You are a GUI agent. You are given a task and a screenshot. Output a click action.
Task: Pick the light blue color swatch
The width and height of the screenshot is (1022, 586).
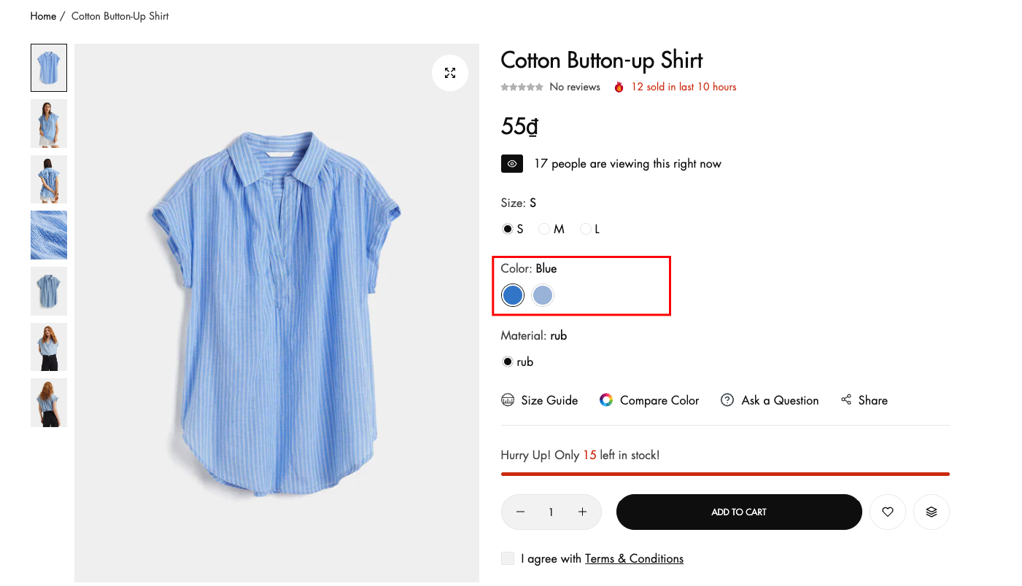coord(543,295)
